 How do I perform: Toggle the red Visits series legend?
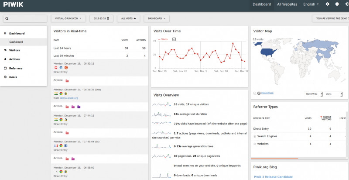click(163, 39)
